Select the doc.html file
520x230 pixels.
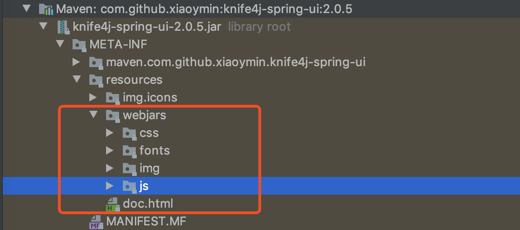(148, 203)
